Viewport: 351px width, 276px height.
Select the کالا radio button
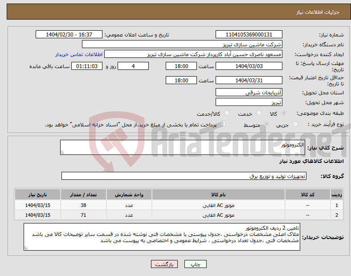tap(284, 113)
